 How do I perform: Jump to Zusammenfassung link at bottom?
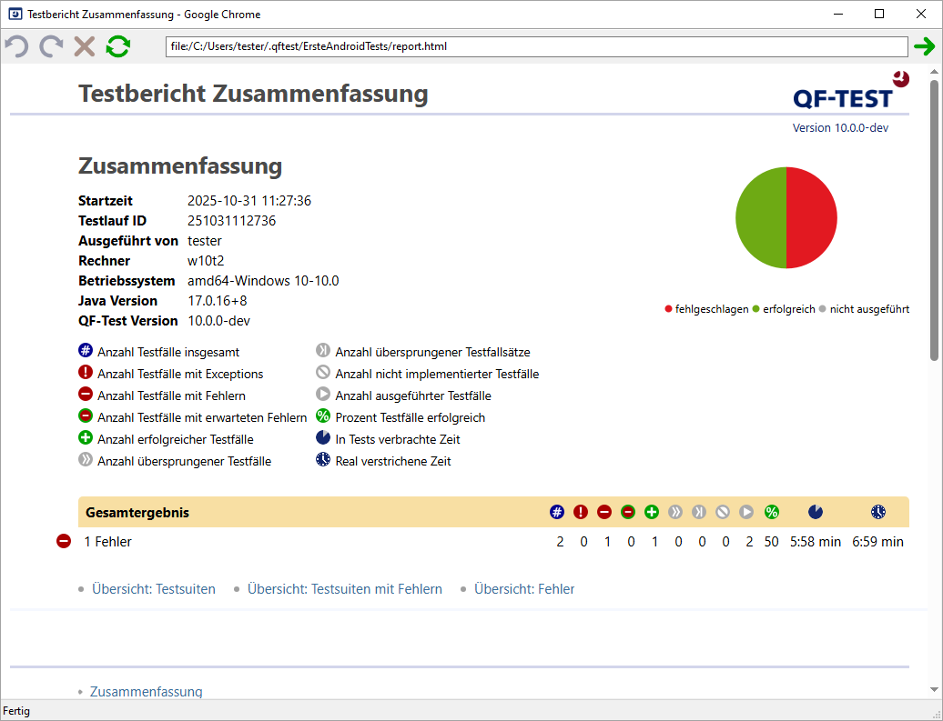click(x=146, y=692)
